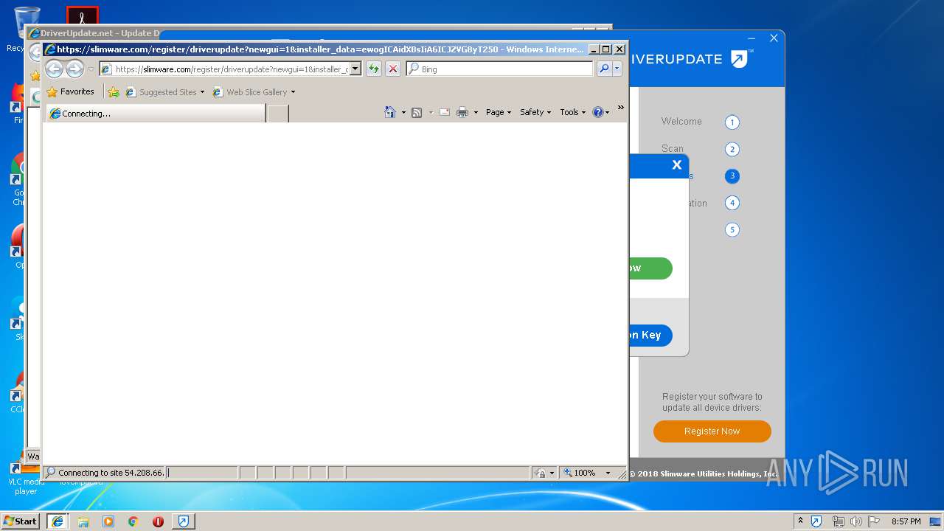Click the volume speaker tray icon
The width and height of the screenshot is (944, 531).
click(x=855, y=521)
